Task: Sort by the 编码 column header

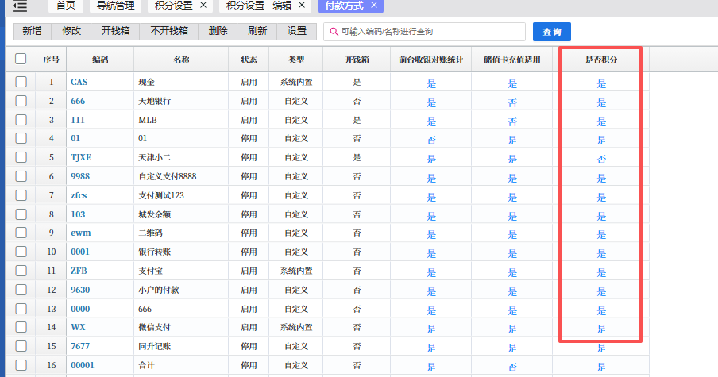Action: click(100, 60)
